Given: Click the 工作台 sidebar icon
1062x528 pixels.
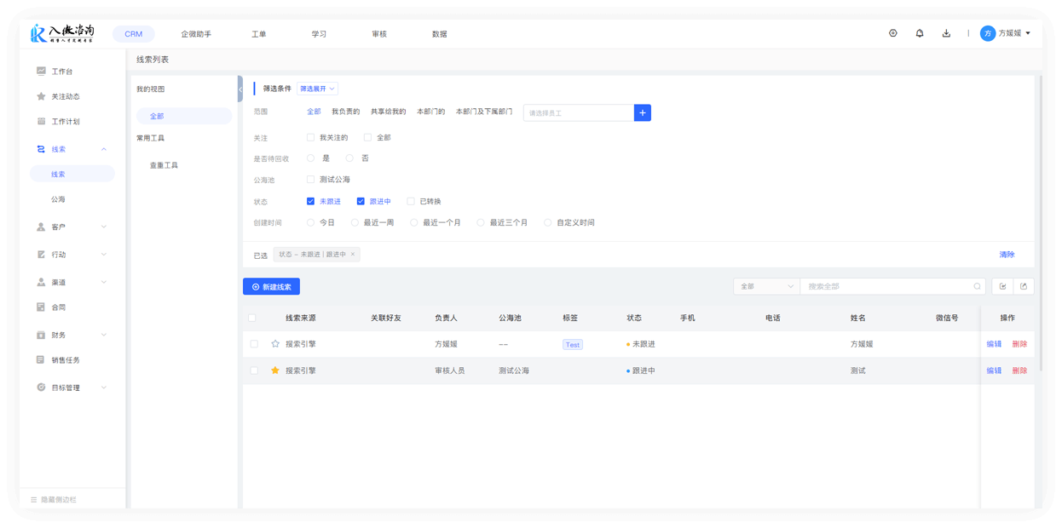Looking at the screenshot, I should [x=41, y=72].
